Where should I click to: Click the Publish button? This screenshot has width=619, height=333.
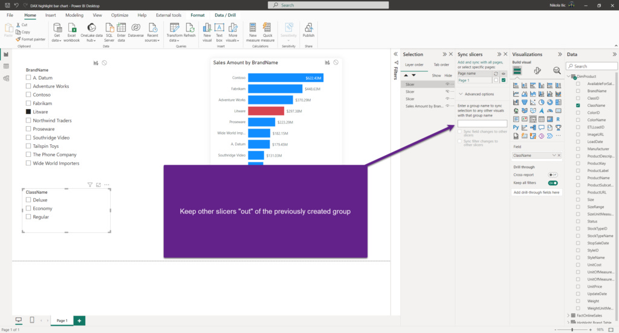click(308, 30)
